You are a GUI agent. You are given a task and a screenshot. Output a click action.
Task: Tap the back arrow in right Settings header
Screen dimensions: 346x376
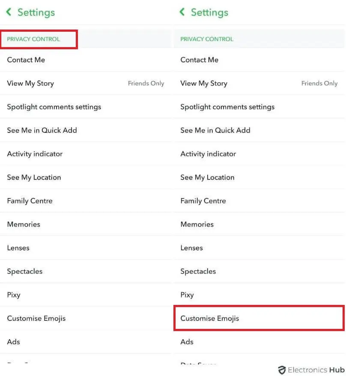tap(182, 12)
